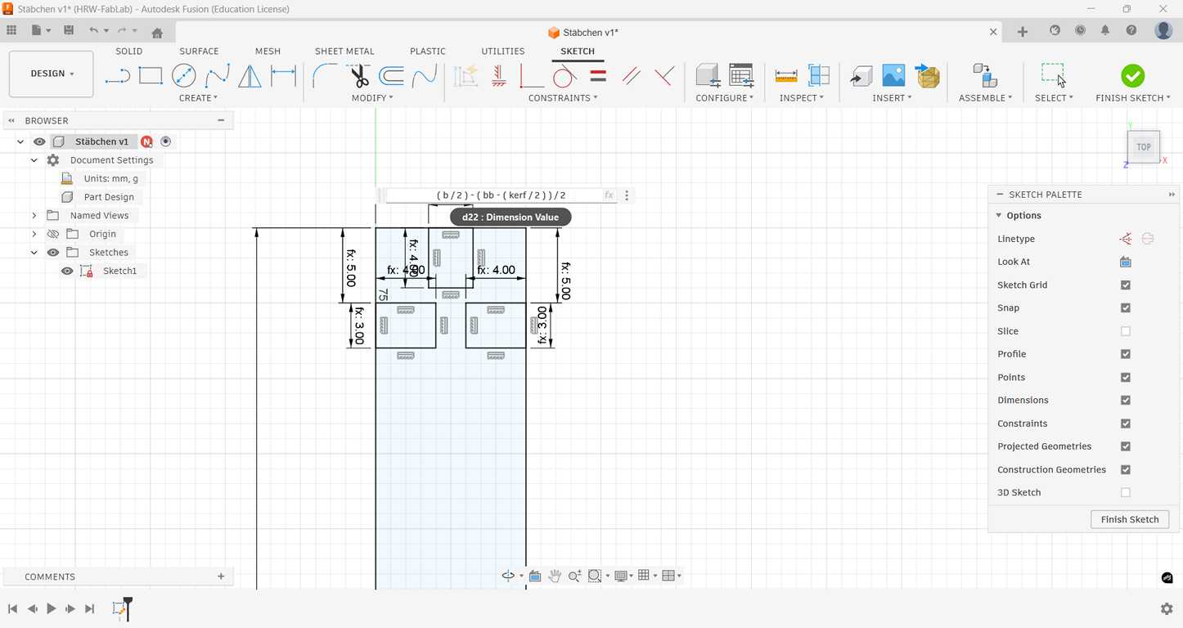Select the 2-Point Rectangle tool
1183x628 pixels.
point(151,76)
